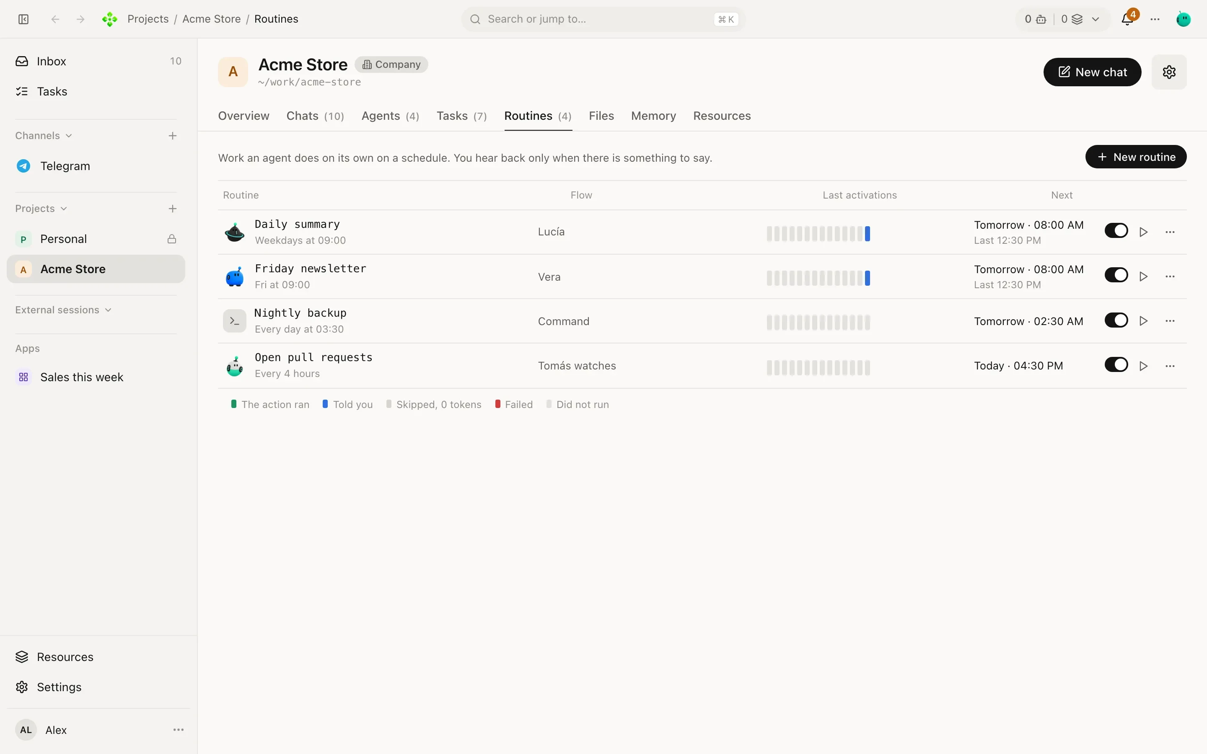Switch to the Overview tab
Screen dimensions: 1207x754
[243, 116]
